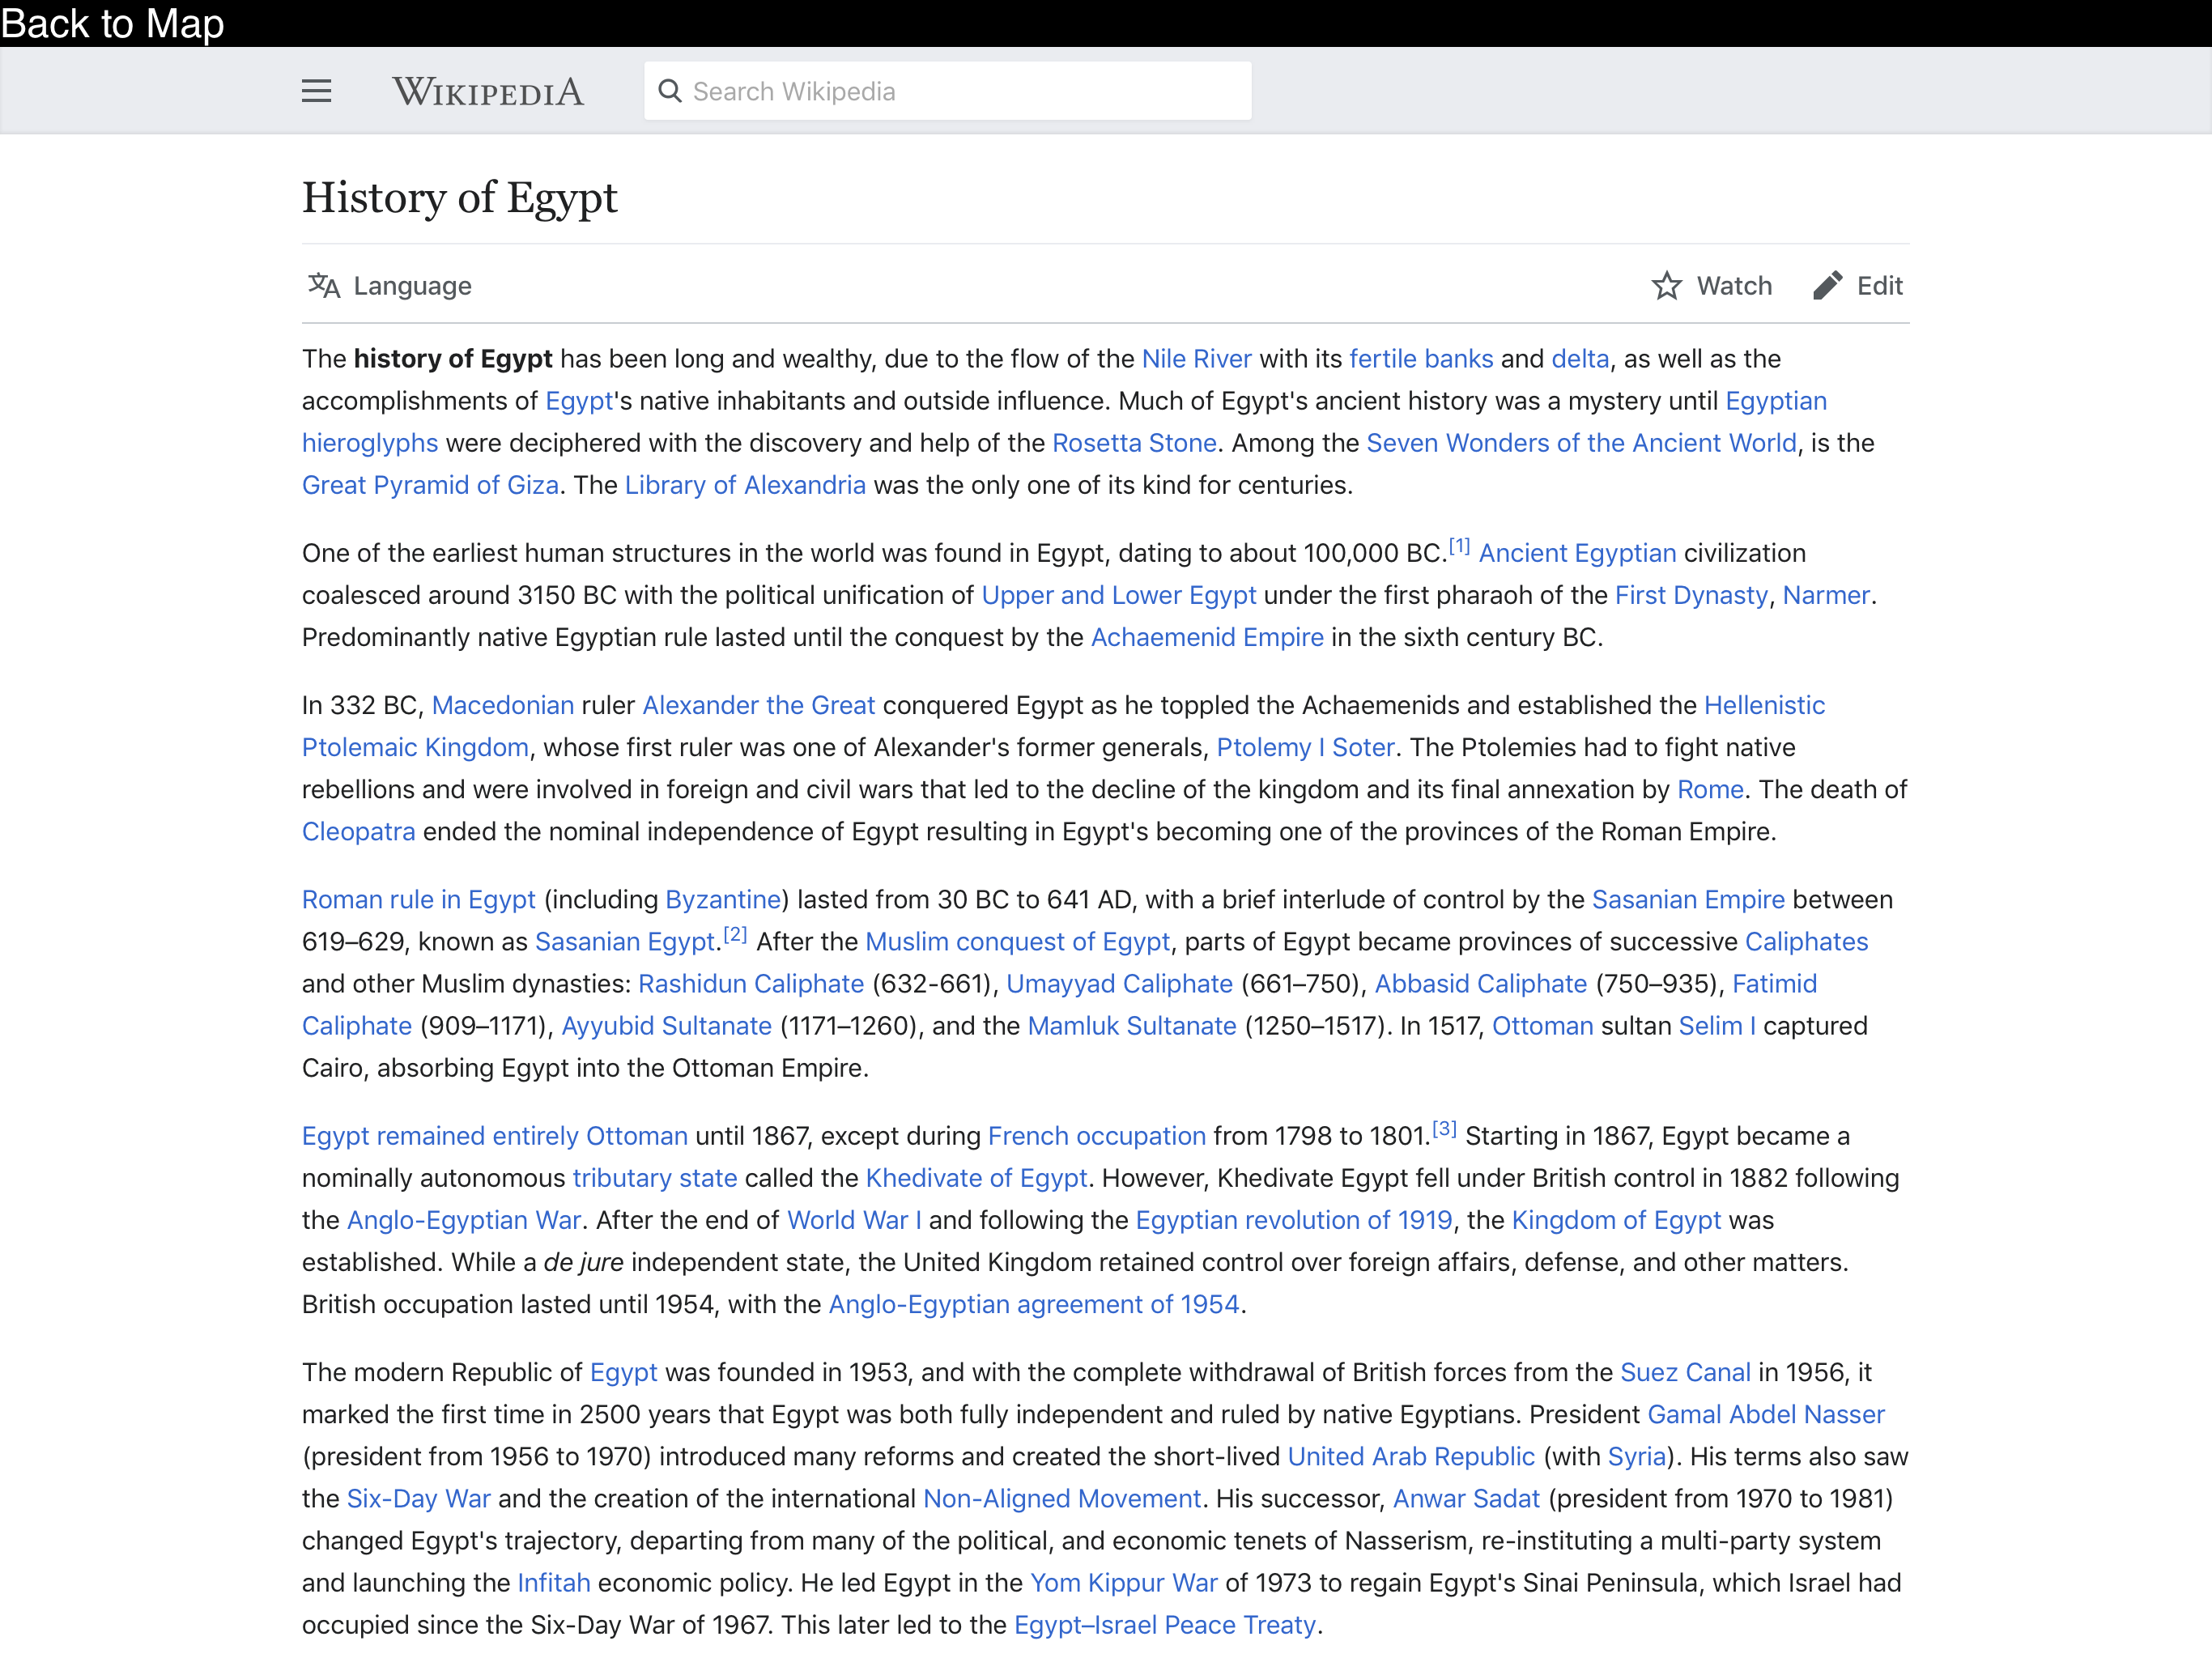The image size is (2212, 1658).
Task: Open the Ancient Egyptian link
Action: click(x=1577, y=553)
